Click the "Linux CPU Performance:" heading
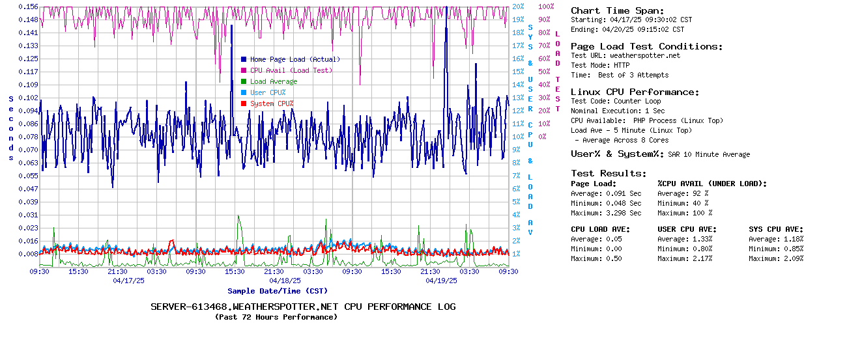 coord(635,92)
